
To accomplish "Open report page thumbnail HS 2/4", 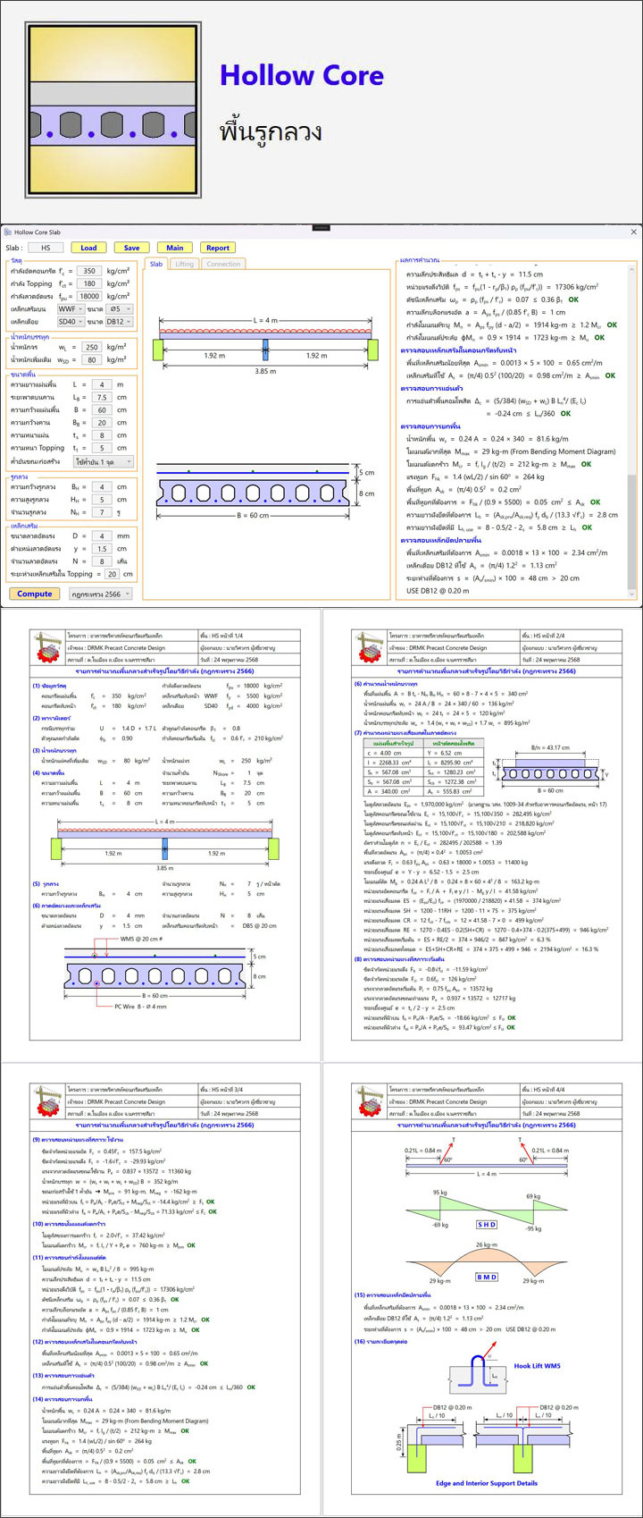I will coord(482,835).
